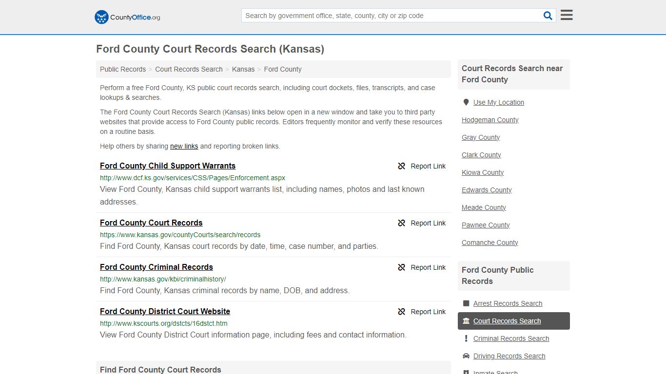Click broken-link icon for Child Support Warrants
This screenshot has width=666, height=374.
[402, 166]
